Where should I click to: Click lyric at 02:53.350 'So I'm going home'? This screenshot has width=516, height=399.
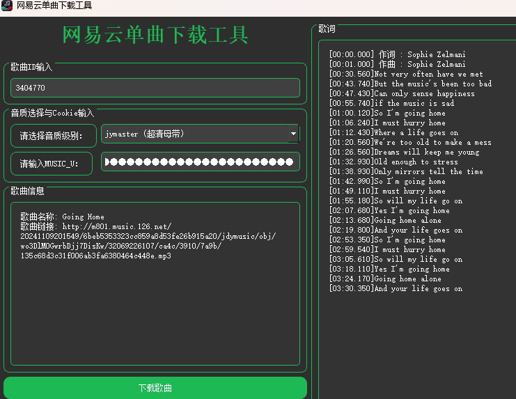387,240
